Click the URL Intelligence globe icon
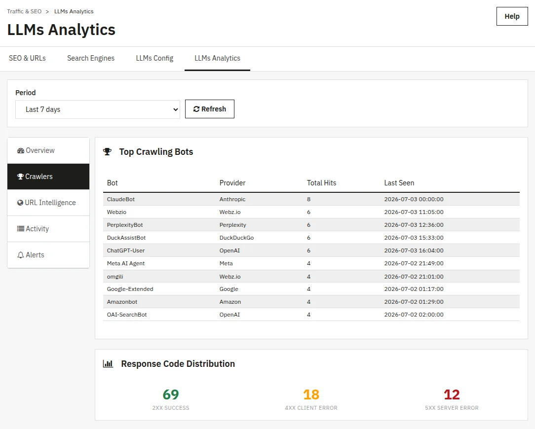535x429 pixels. [20, 203]
